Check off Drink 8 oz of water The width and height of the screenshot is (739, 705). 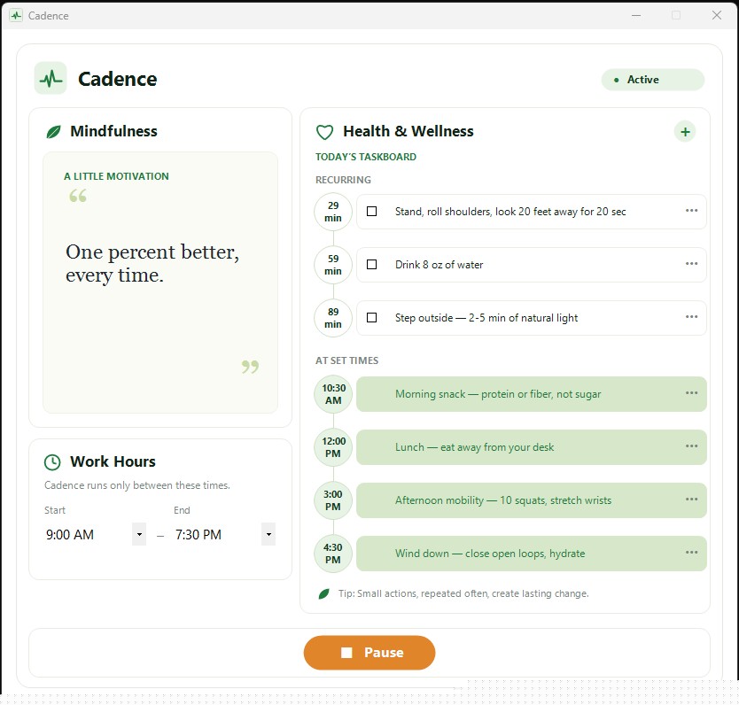(x=372, y=265)
